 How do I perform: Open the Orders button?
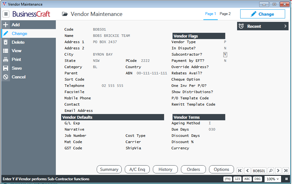tap(193, 169)
